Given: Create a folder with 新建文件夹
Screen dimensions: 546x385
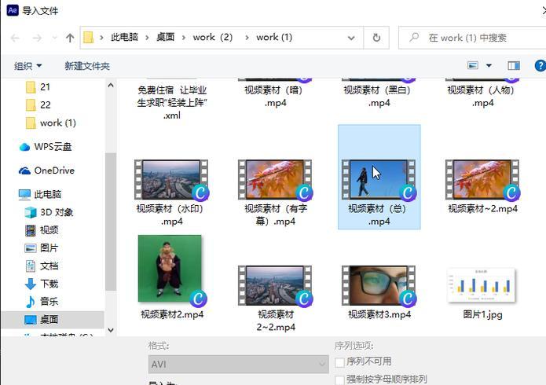Looking at the screenshot, I should point(87,66).
